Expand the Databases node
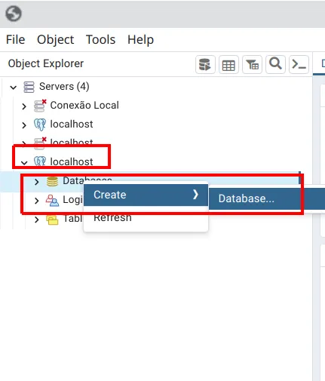Screen dimensions: 325x381 (x=37, y=182)
